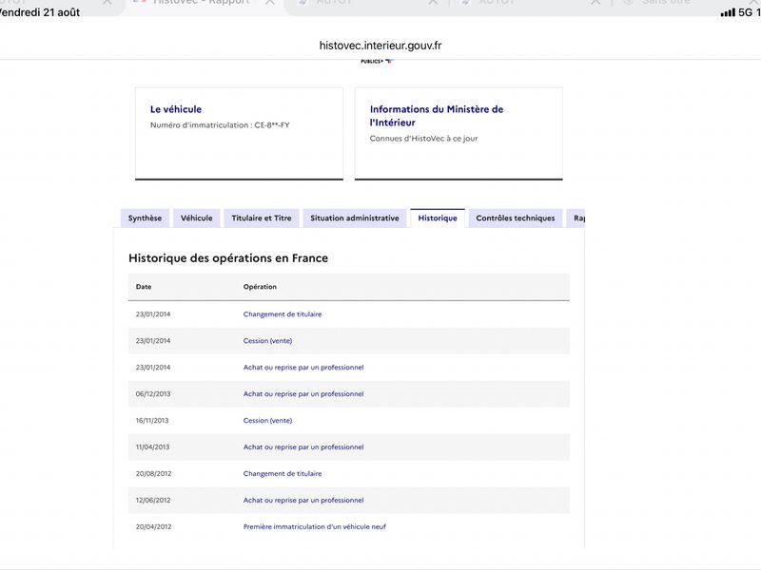The height and width of the screenshot is (570, 761).
Task: Click the Opération column header
Action: tap(260, 287)
